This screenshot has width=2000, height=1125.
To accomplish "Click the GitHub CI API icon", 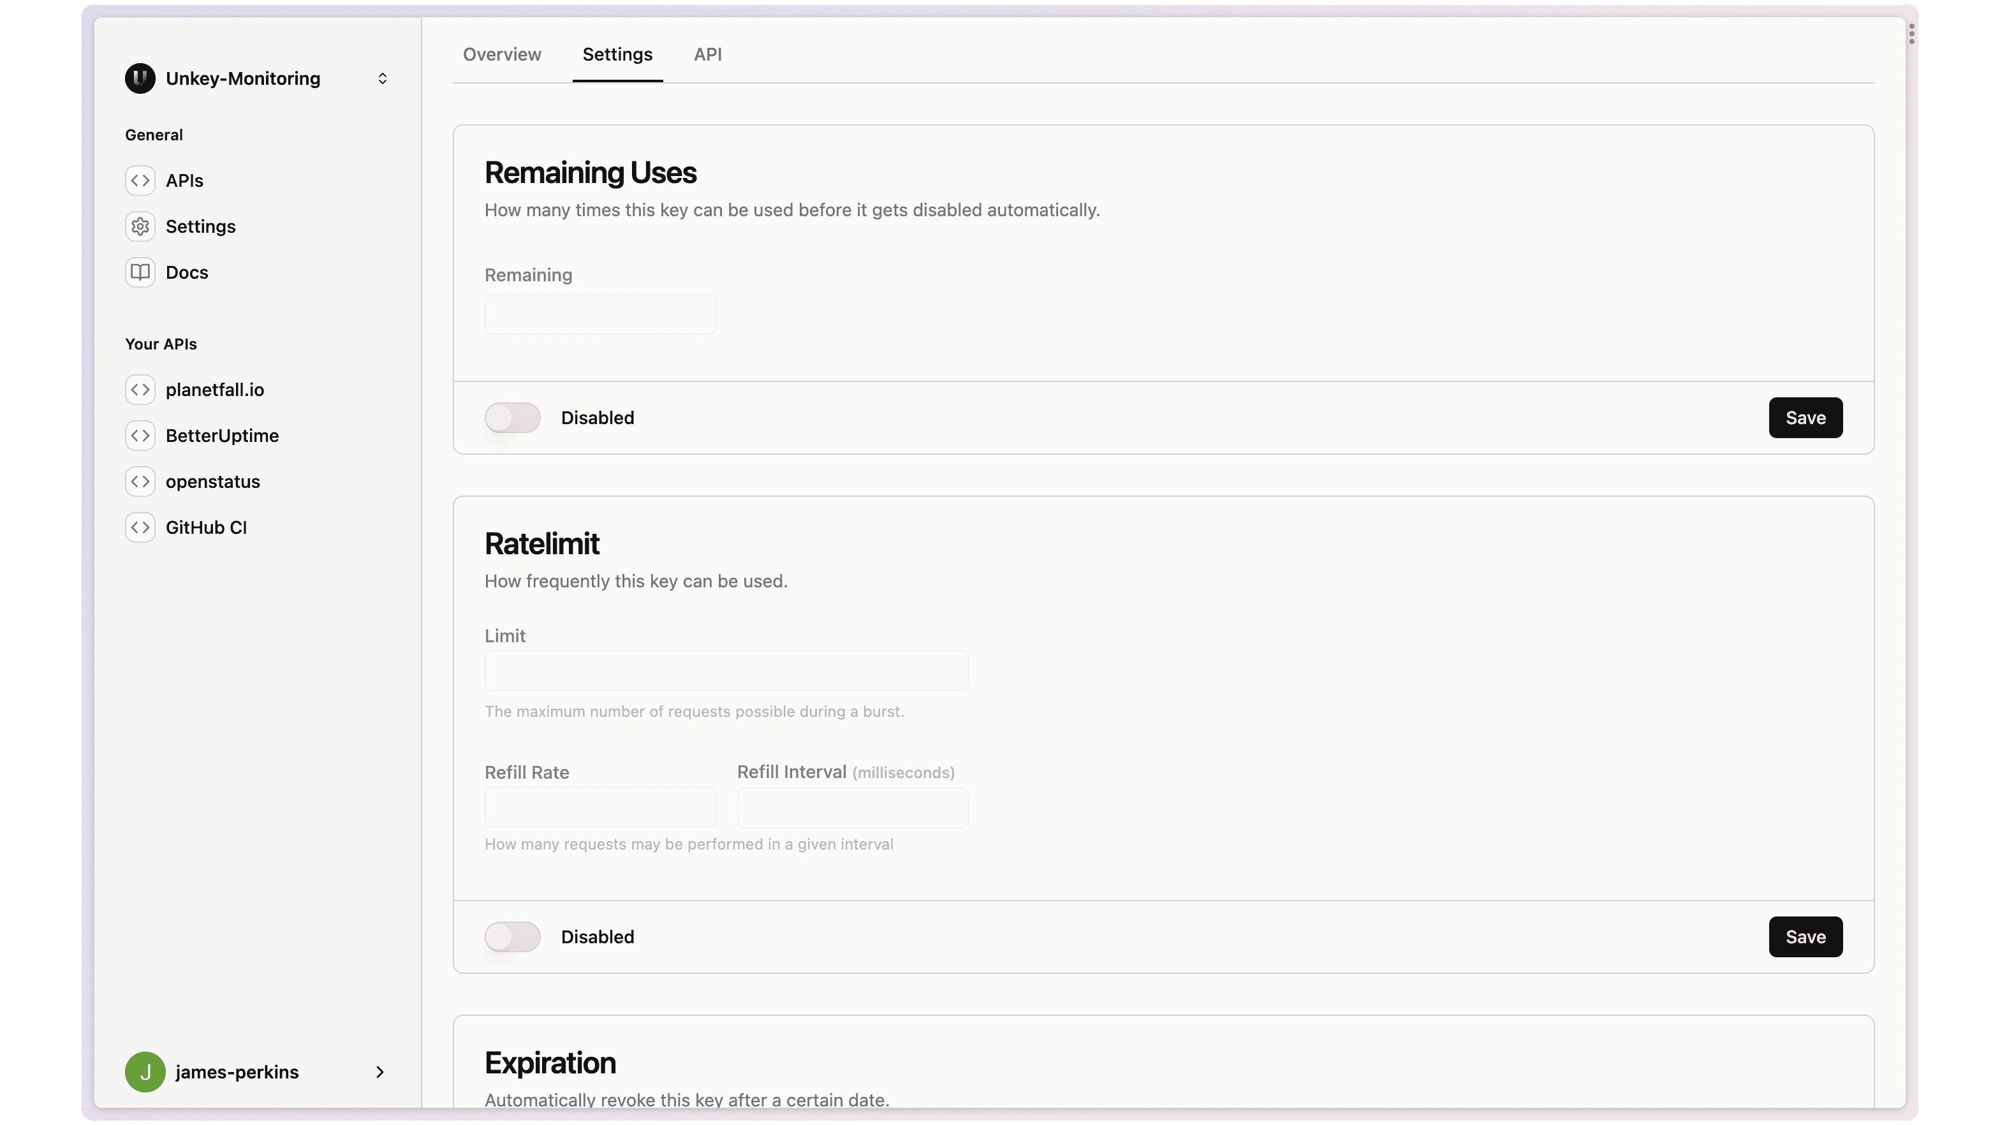I will (x=140, y=527).
